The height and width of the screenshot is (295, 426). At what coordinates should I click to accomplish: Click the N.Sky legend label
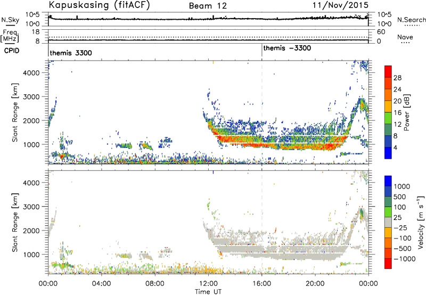[x=10, y=20]
